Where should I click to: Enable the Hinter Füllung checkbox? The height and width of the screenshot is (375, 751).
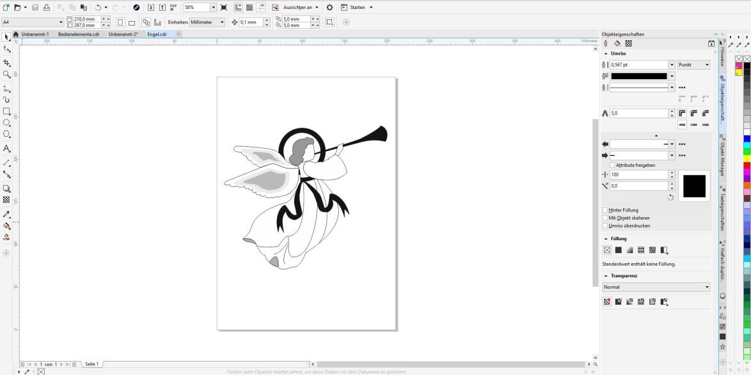point(605,210)
